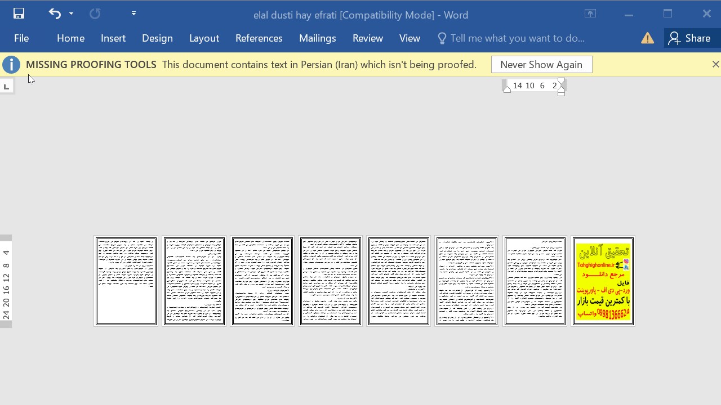721x405 pixels.
Task: Click the tab selector box left of ruler
Action: [6, 87]
